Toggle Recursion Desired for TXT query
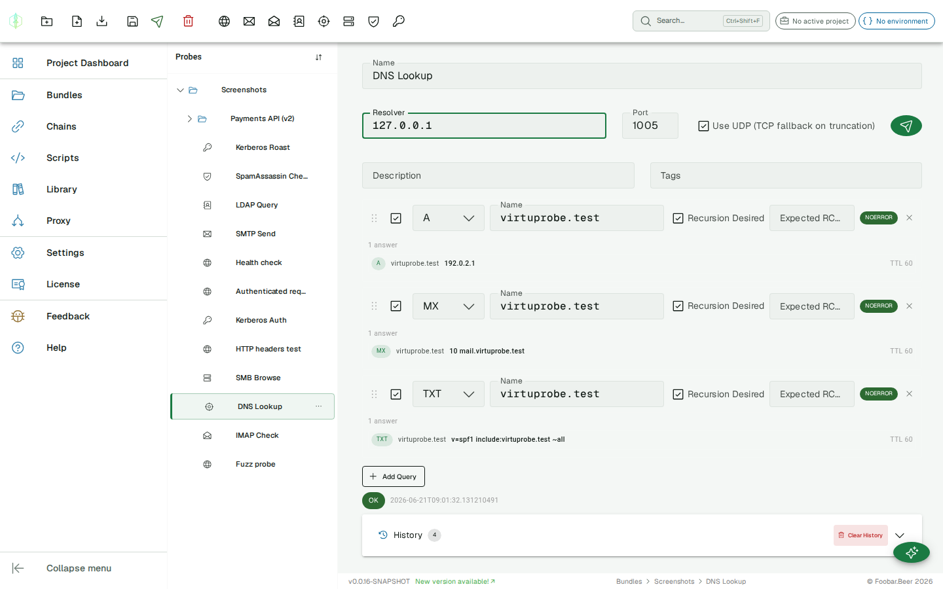Screen dimensions: 943x589 [678, 394]
